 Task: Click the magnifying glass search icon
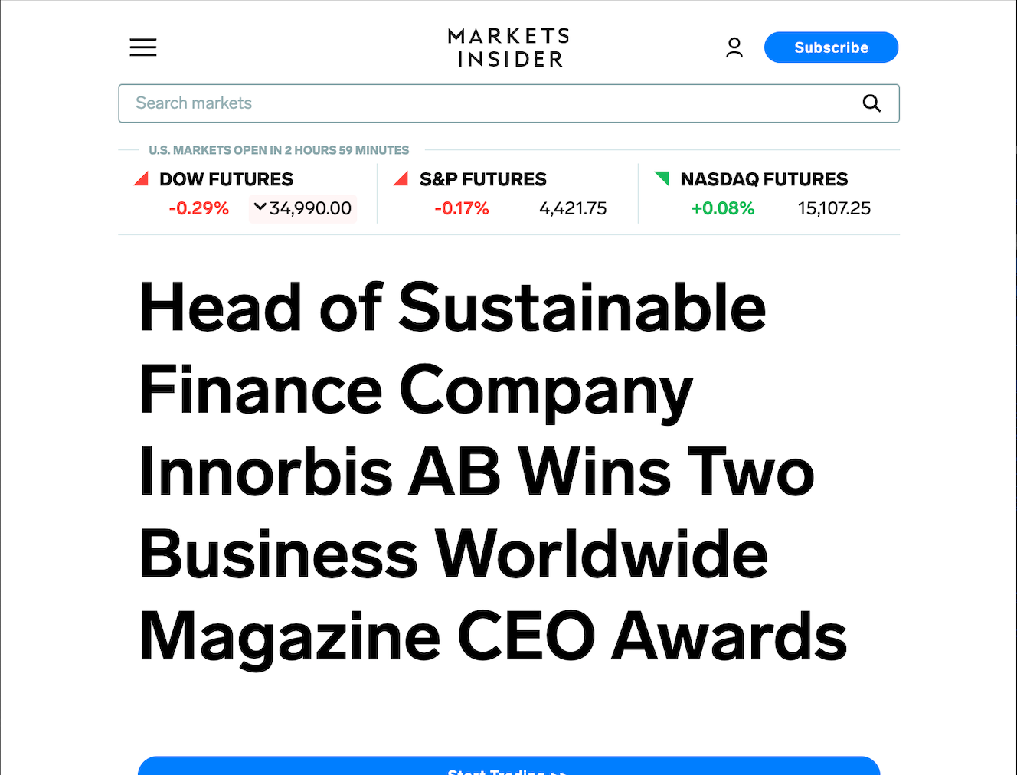(871, 103)
